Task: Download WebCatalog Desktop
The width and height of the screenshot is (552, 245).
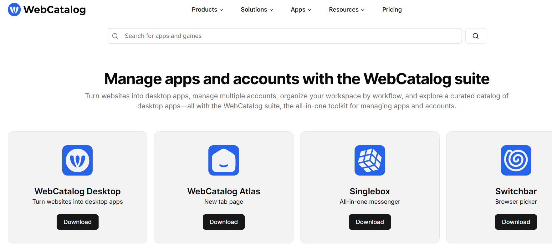Action: pyautogui.click(x=78, y=222)
